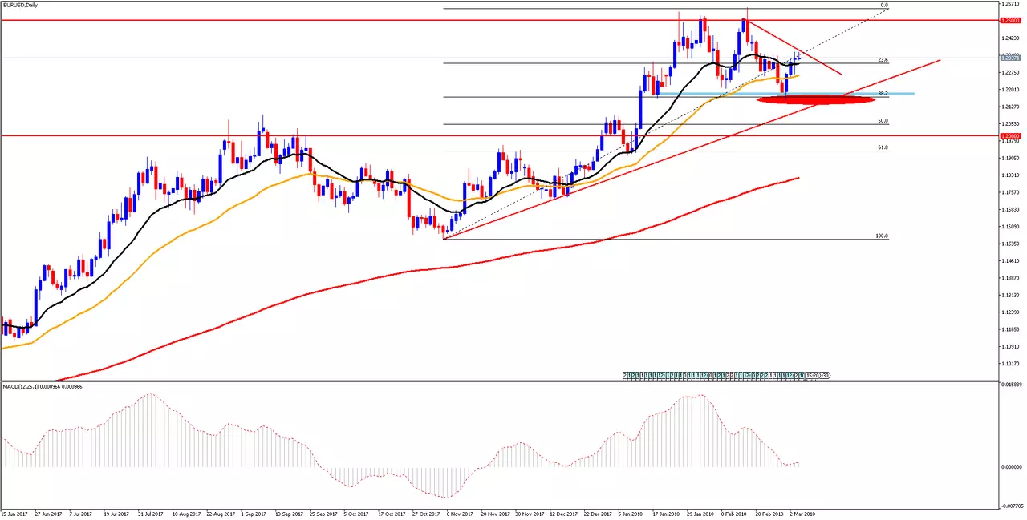Click the EURUSD,Daily chart title label
The image size is (1027, 520).
click(x=19, y=5)
